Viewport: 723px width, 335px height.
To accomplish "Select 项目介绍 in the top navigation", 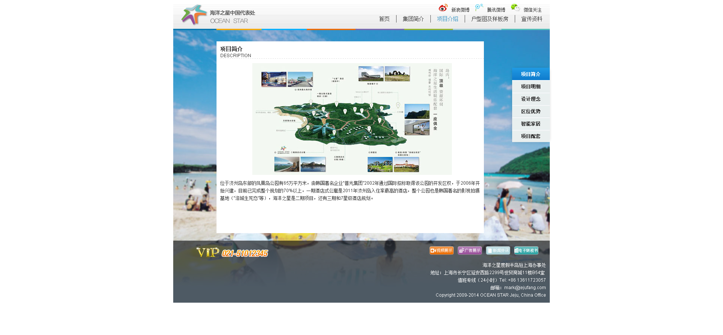I will [447, 19].
